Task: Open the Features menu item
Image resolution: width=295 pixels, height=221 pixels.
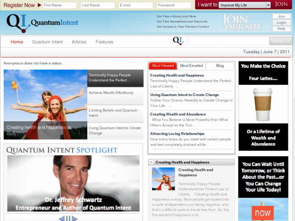Action: pos(104,42)
